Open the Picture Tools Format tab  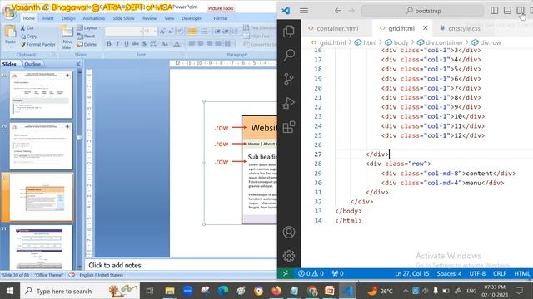coord(221,18)
